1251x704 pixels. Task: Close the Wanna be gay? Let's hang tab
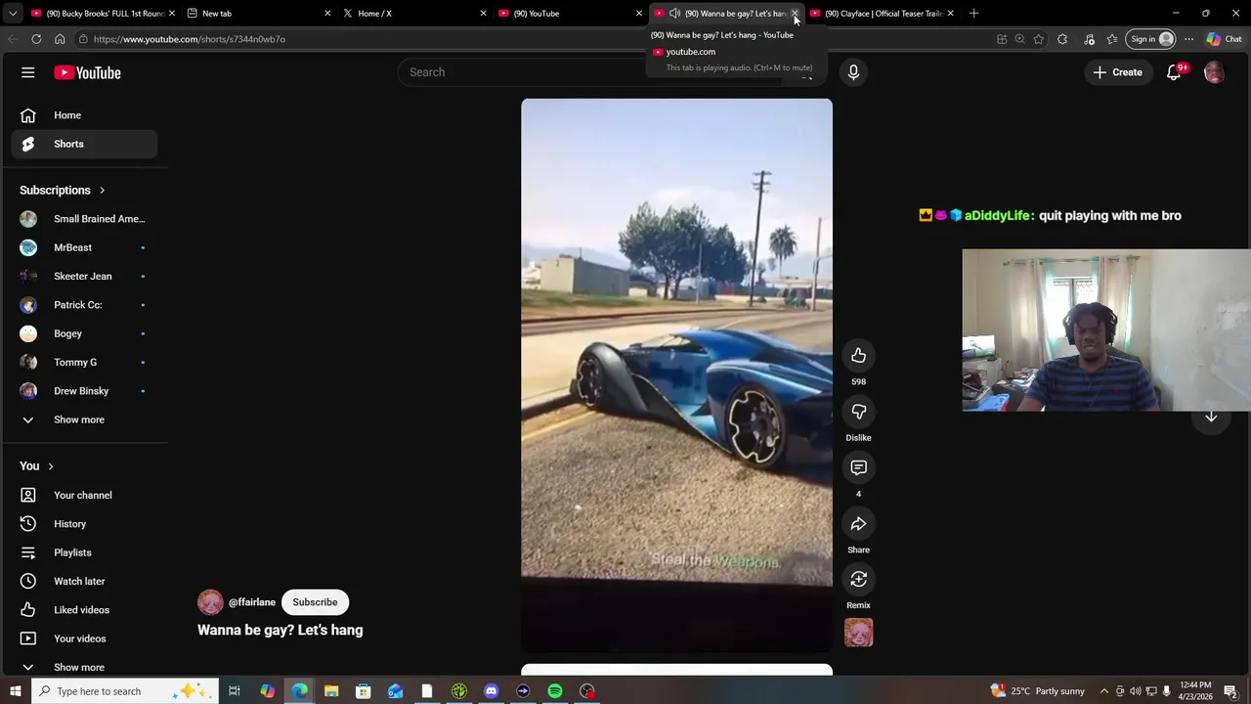click(795, 14)
